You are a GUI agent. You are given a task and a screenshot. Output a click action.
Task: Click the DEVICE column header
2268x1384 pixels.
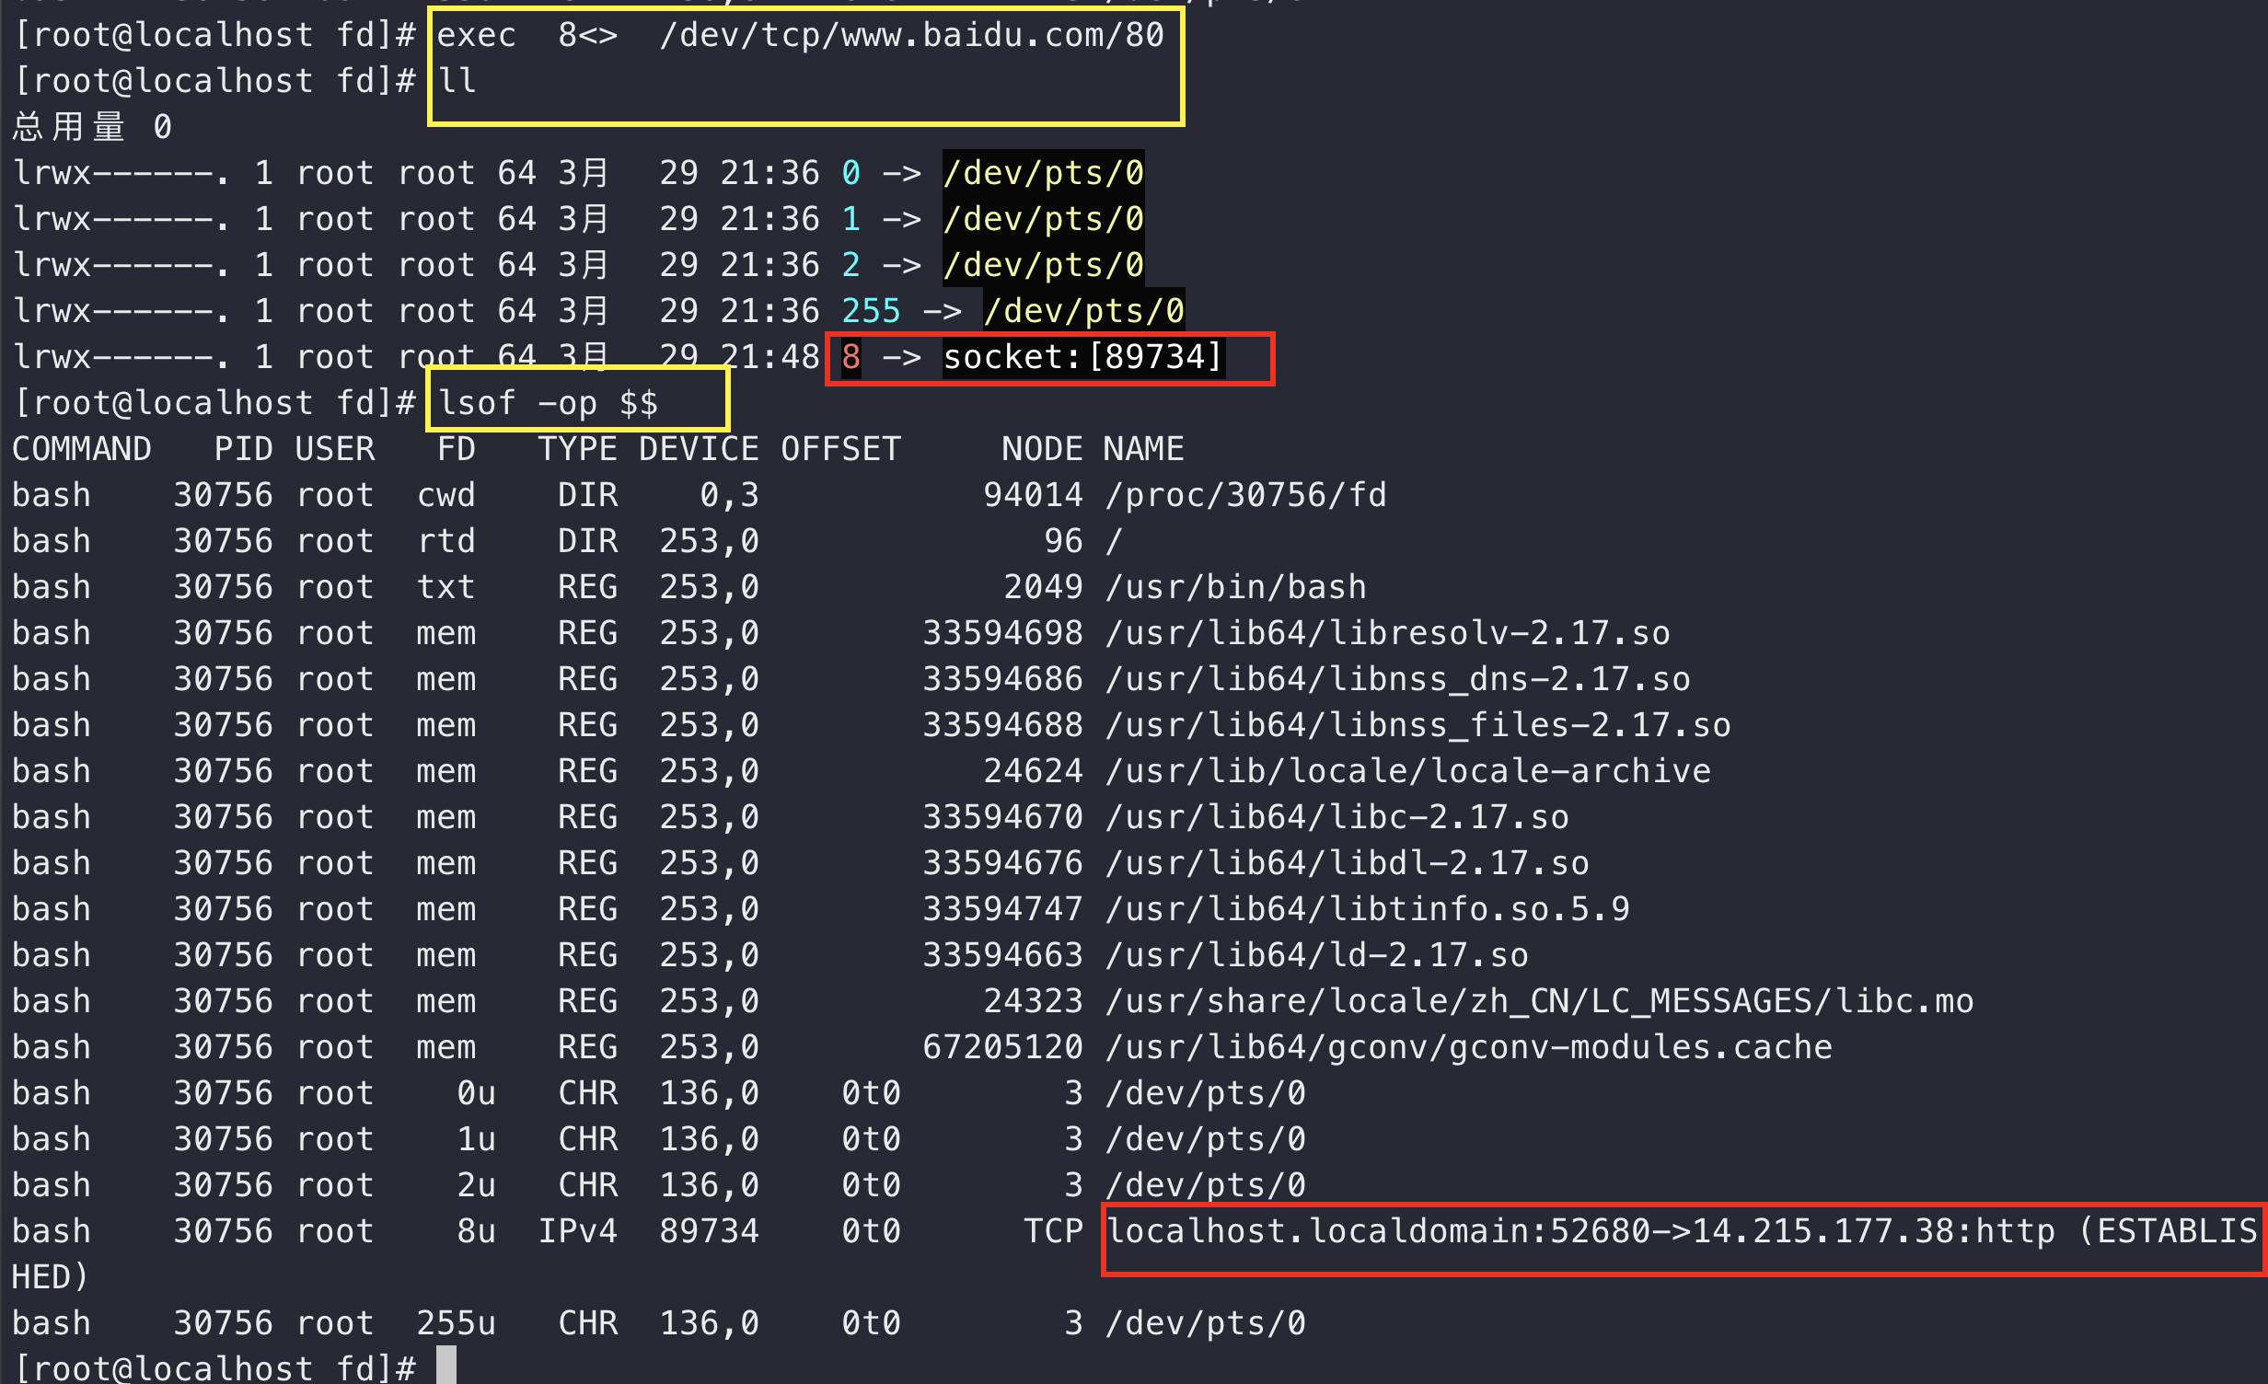pyautogui.click(x=700, y=449)
